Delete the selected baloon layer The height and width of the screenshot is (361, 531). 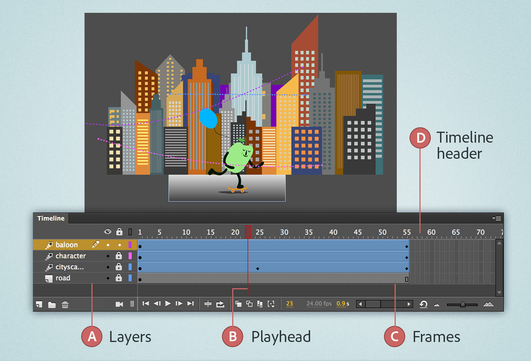pos(65,304)
